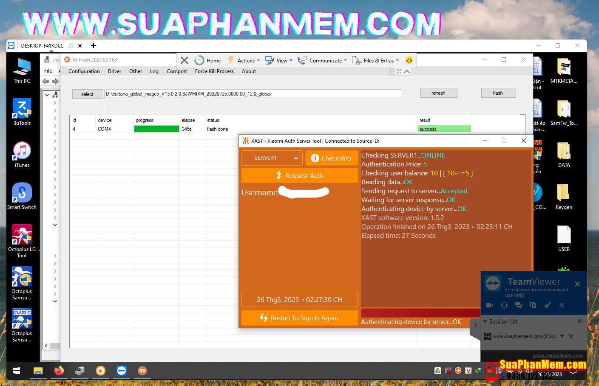Open the SERVER1 server dropdown
The image size is (599, 386).
point(272,158)
